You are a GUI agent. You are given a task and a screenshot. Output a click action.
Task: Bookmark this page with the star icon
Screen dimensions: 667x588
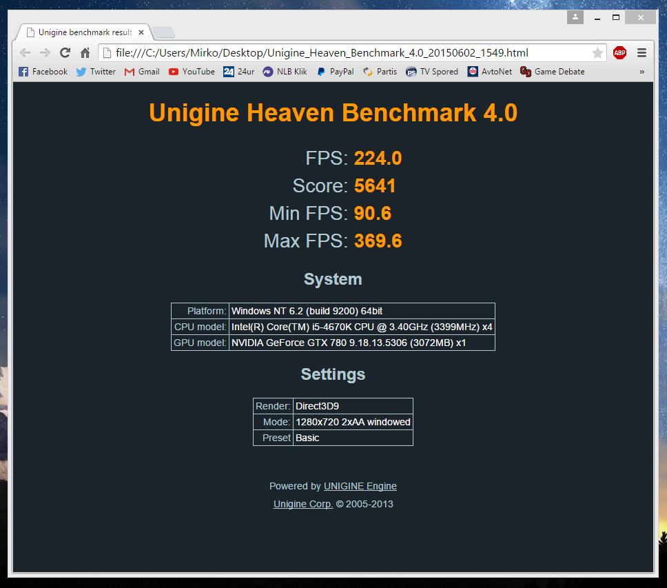[597, 53]
